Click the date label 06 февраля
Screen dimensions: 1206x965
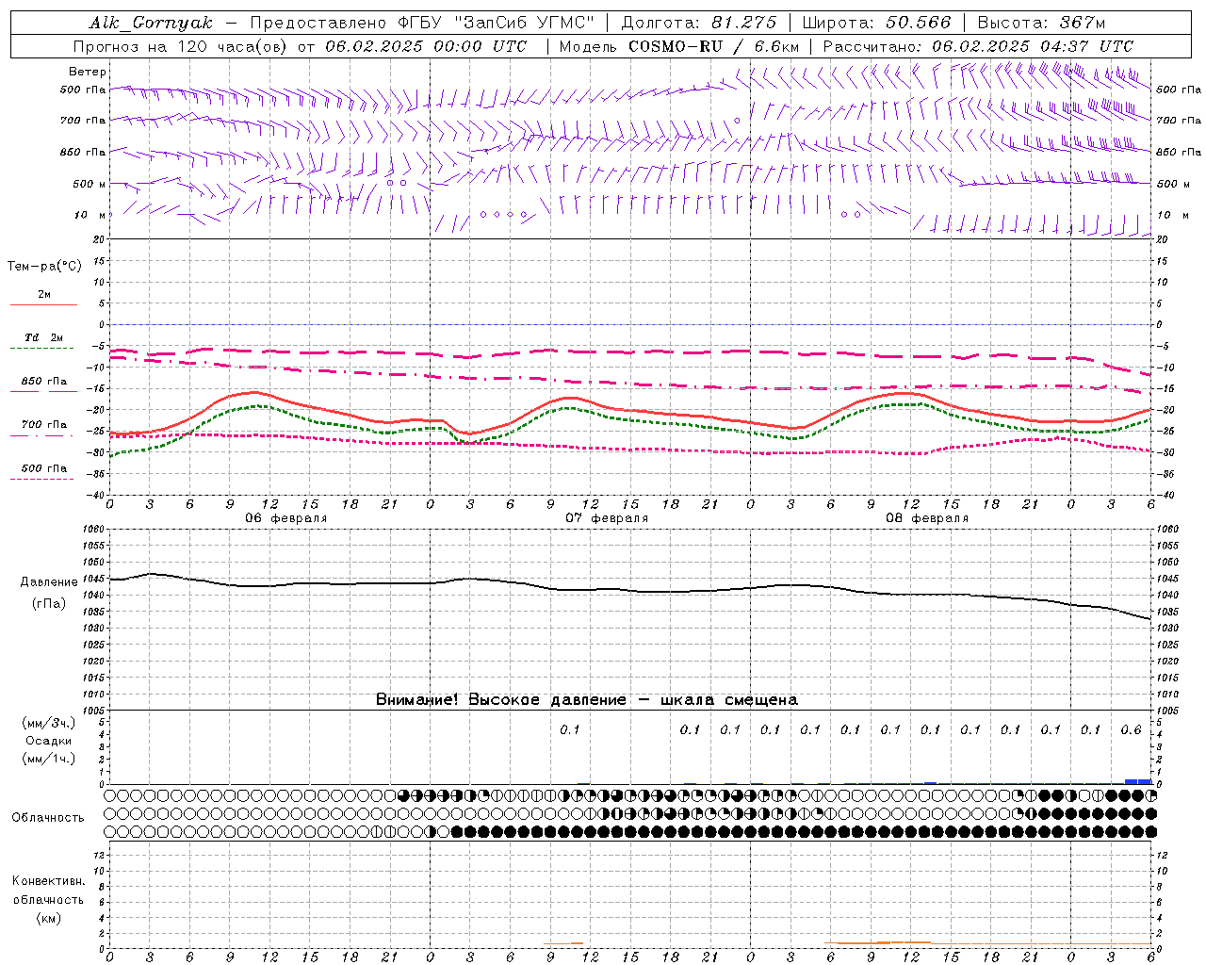[286, 518]
